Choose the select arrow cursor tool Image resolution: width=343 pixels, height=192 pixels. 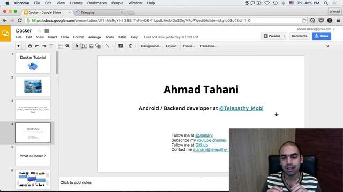pyautogui.click(x=77, y=46)
